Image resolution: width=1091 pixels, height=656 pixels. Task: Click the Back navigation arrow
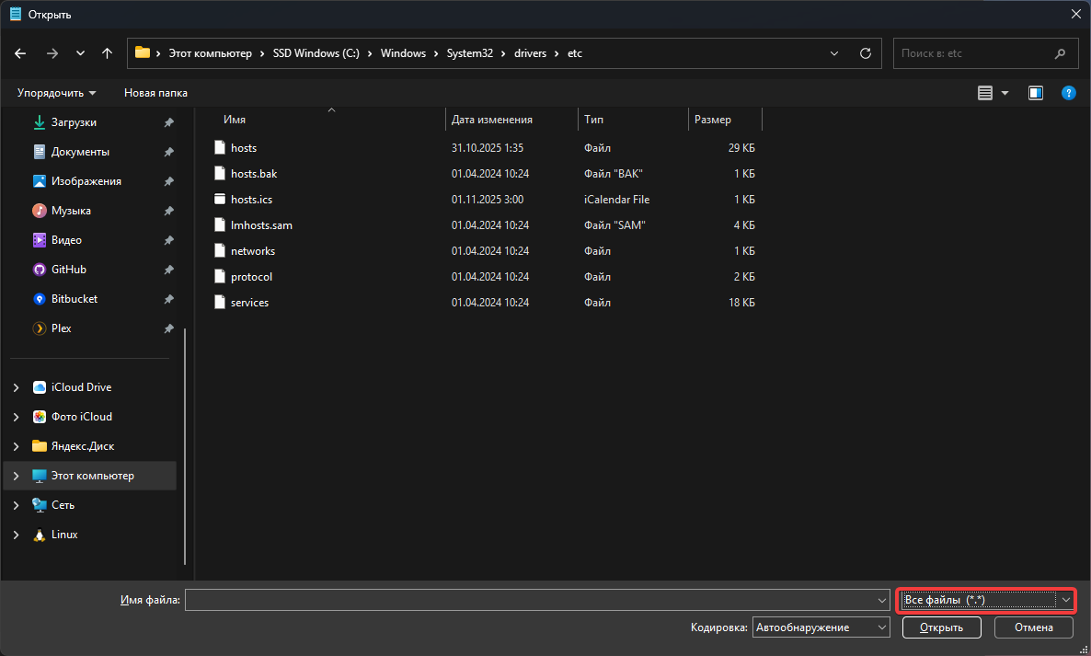pos(20,53)
